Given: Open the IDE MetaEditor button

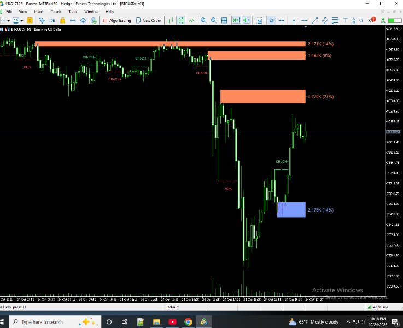Looking at the screenshot, I should pos(52,21).
